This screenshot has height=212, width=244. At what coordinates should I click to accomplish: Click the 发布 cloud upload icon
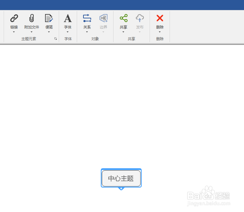(140, 18)
